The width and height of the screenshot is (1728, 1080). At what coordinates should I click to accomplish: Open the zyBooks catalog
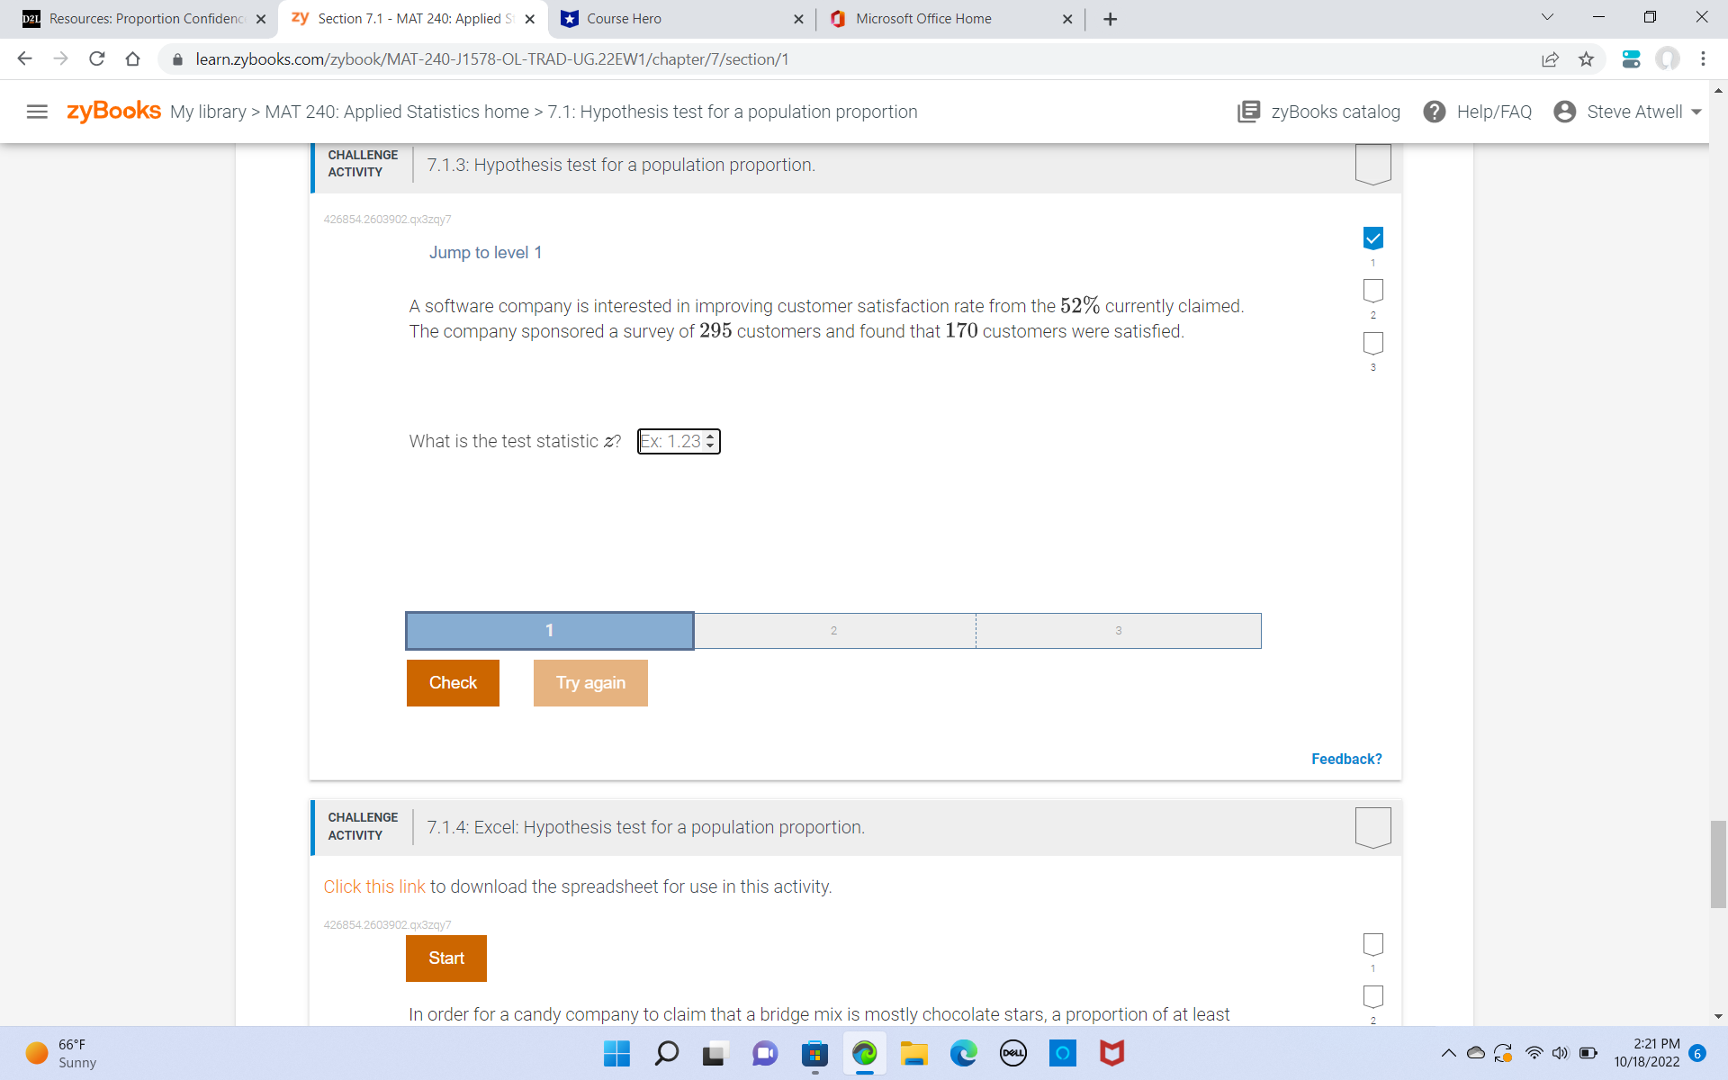click(x=1318, y=112)
